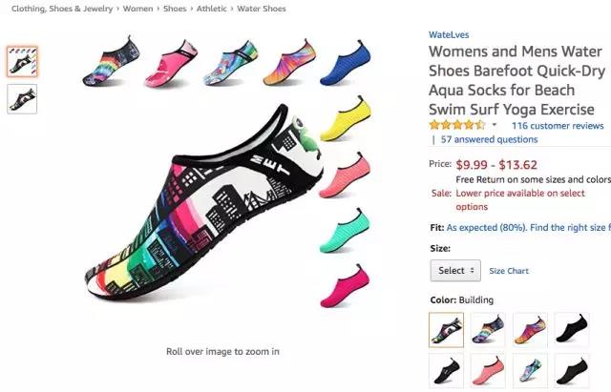
Task: Pick the dark rainbow-striped shoe swatch
Action: coord(489,329)
